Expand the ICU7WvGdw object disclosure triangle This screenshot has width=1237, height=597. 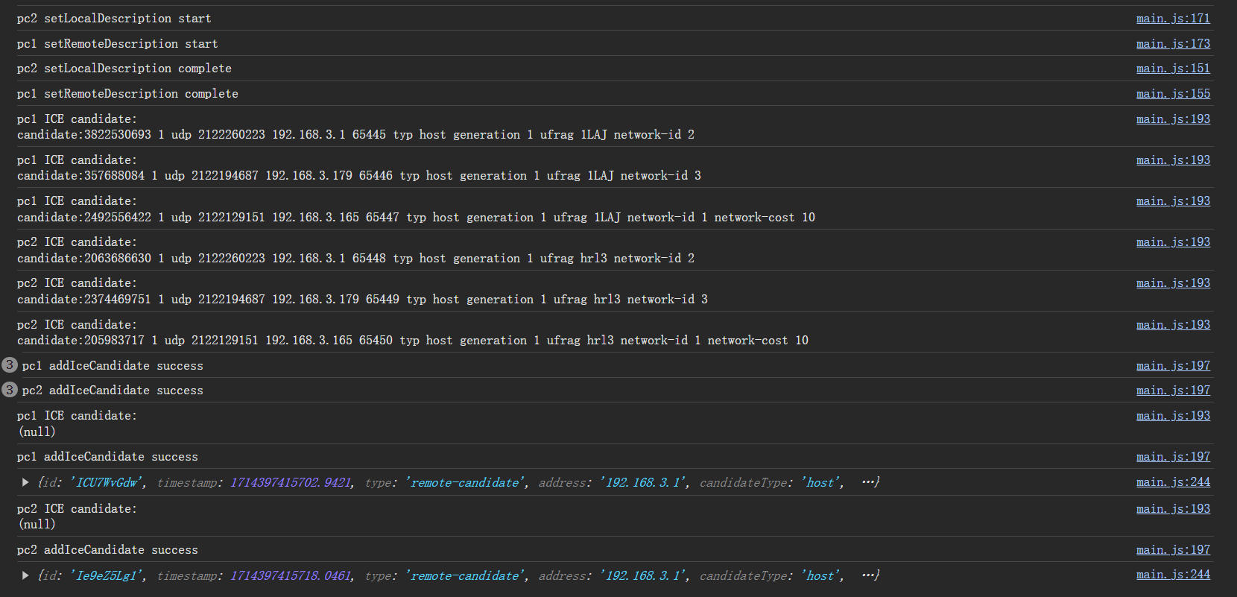[25, 482]
